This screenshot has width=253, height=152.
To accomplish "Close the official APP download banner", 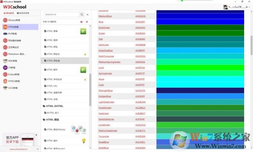I will pyautogui.click(x=36, y=135).
